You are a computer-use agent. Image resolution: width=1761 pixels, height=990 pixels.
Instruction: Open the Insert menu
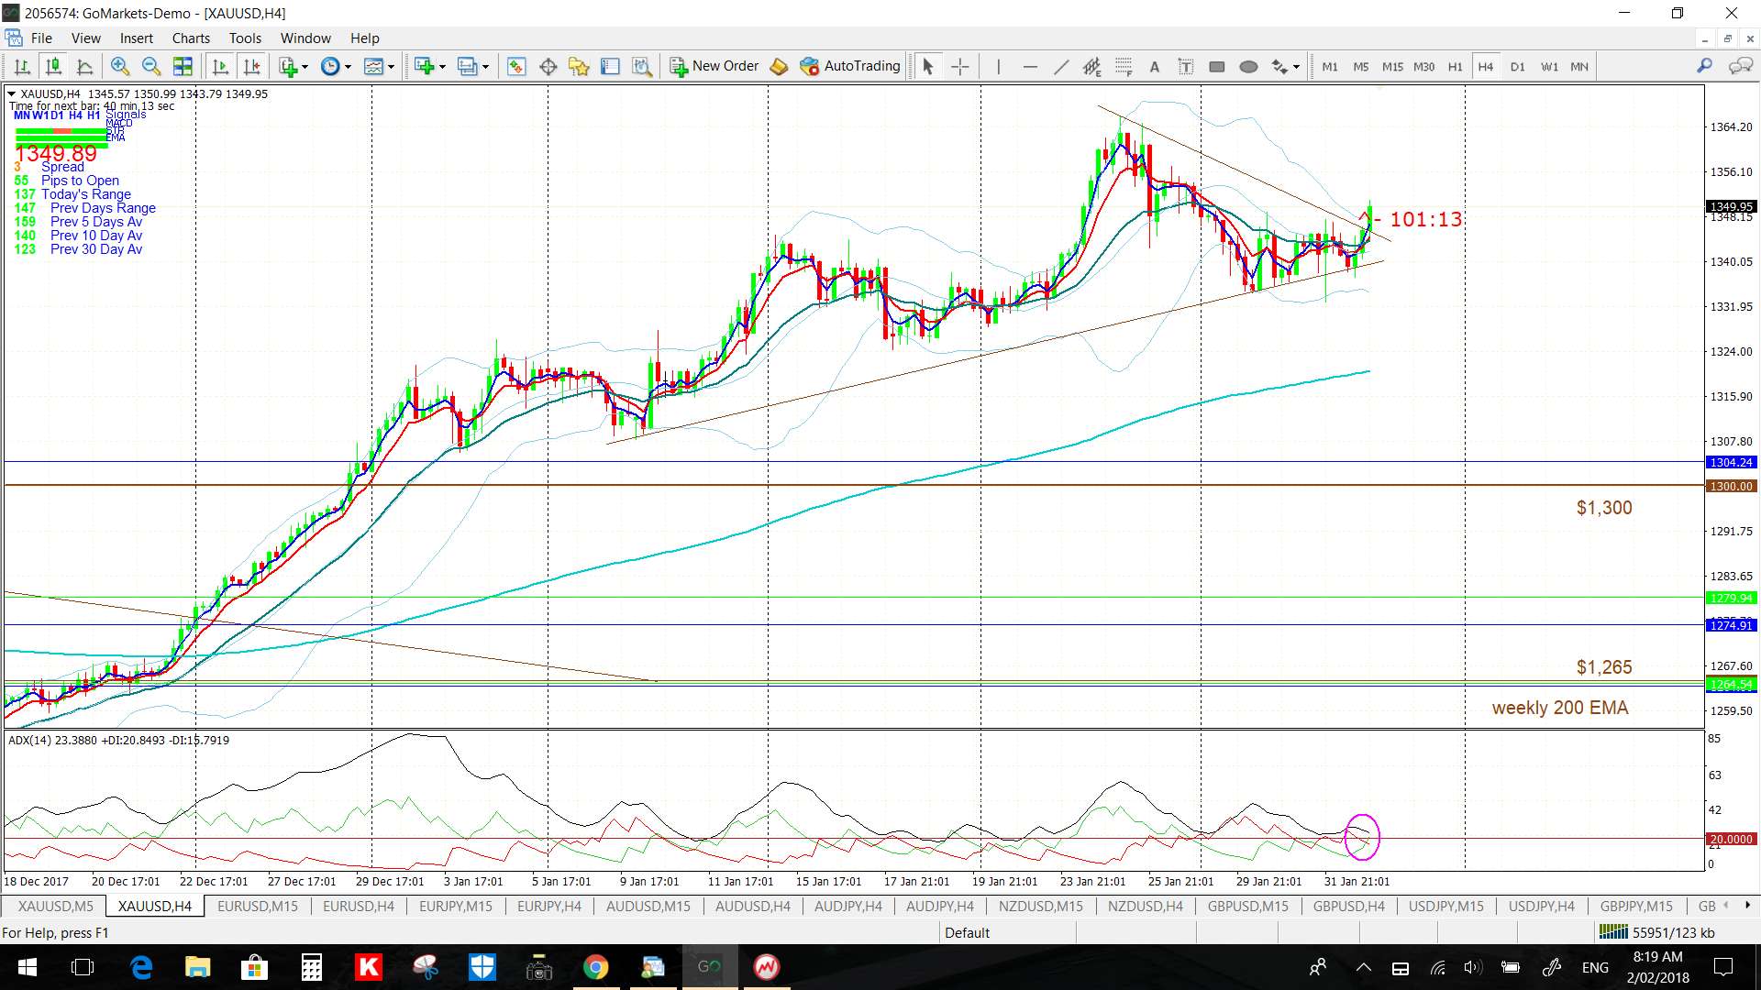[x=137, y=38]
